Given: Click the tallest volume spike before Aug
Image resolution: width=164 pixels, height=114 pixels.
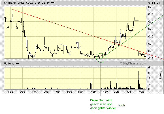Looking at the screenshot, I should point(139,80).
